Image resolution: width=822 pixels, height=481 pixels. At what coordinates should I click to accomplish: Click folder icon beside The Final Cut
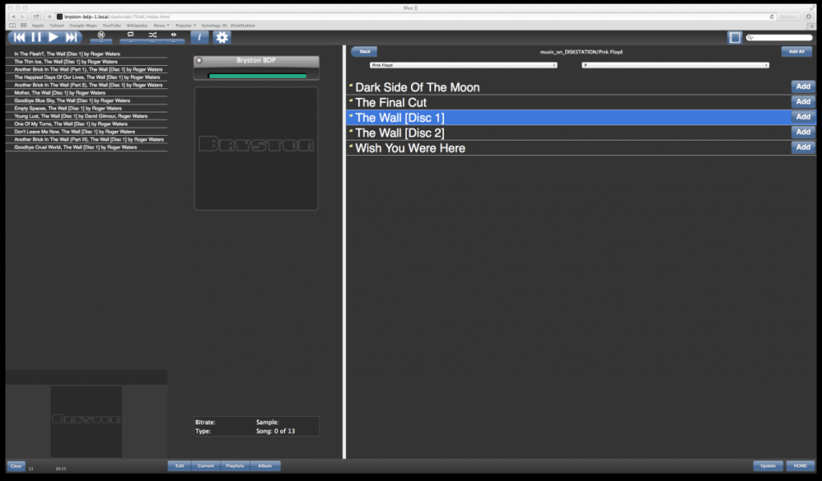coord(351,100)
